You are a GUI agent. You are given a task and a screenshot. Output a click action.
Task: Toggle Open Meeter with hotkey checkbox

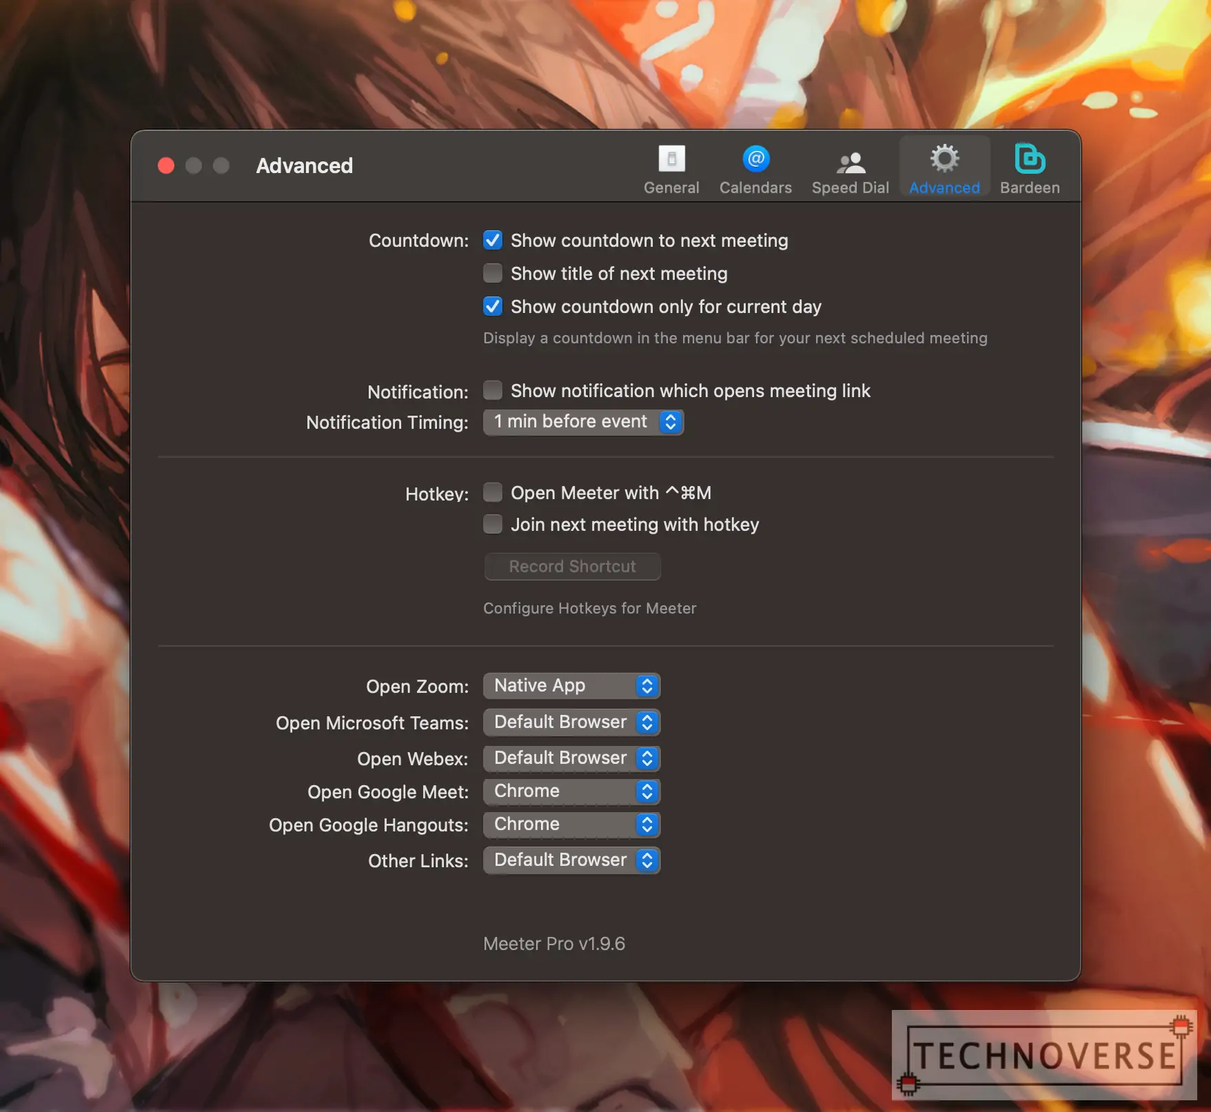coord(493,493)
